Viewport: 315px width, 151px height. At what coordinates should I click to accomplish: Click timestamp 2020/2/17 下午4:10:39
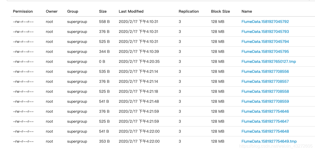(139, 52)
